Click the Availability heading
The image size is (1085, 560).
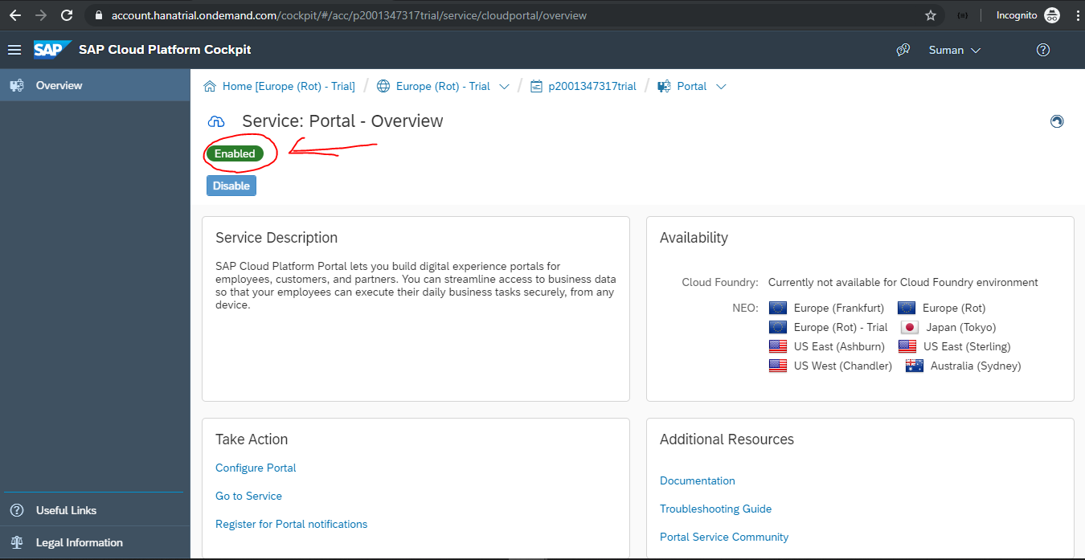(x=694, y=238)
